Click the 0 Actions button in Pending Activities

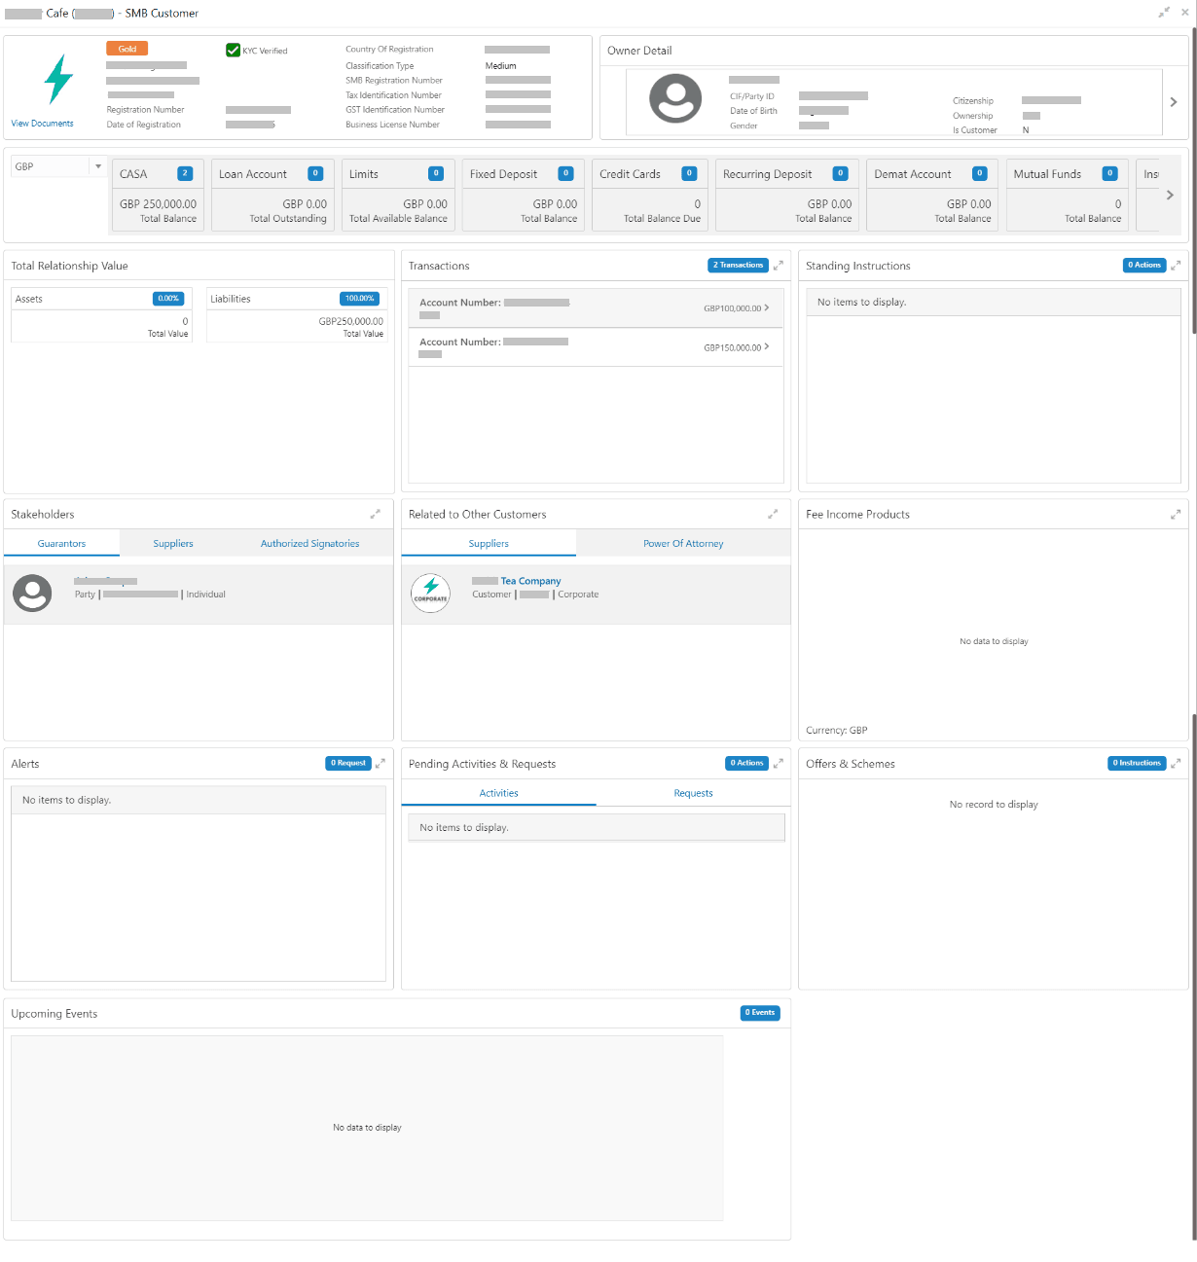coord(746,763)
